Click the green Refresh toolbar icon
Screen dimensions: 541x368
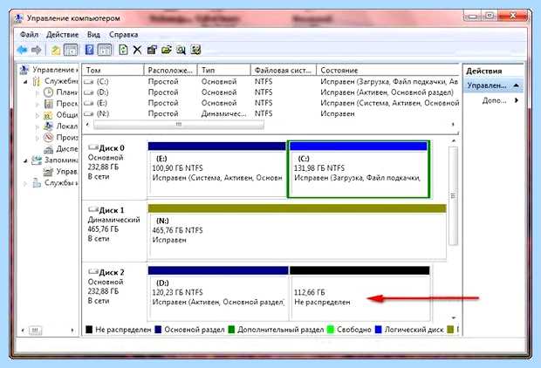click(123, 50)
